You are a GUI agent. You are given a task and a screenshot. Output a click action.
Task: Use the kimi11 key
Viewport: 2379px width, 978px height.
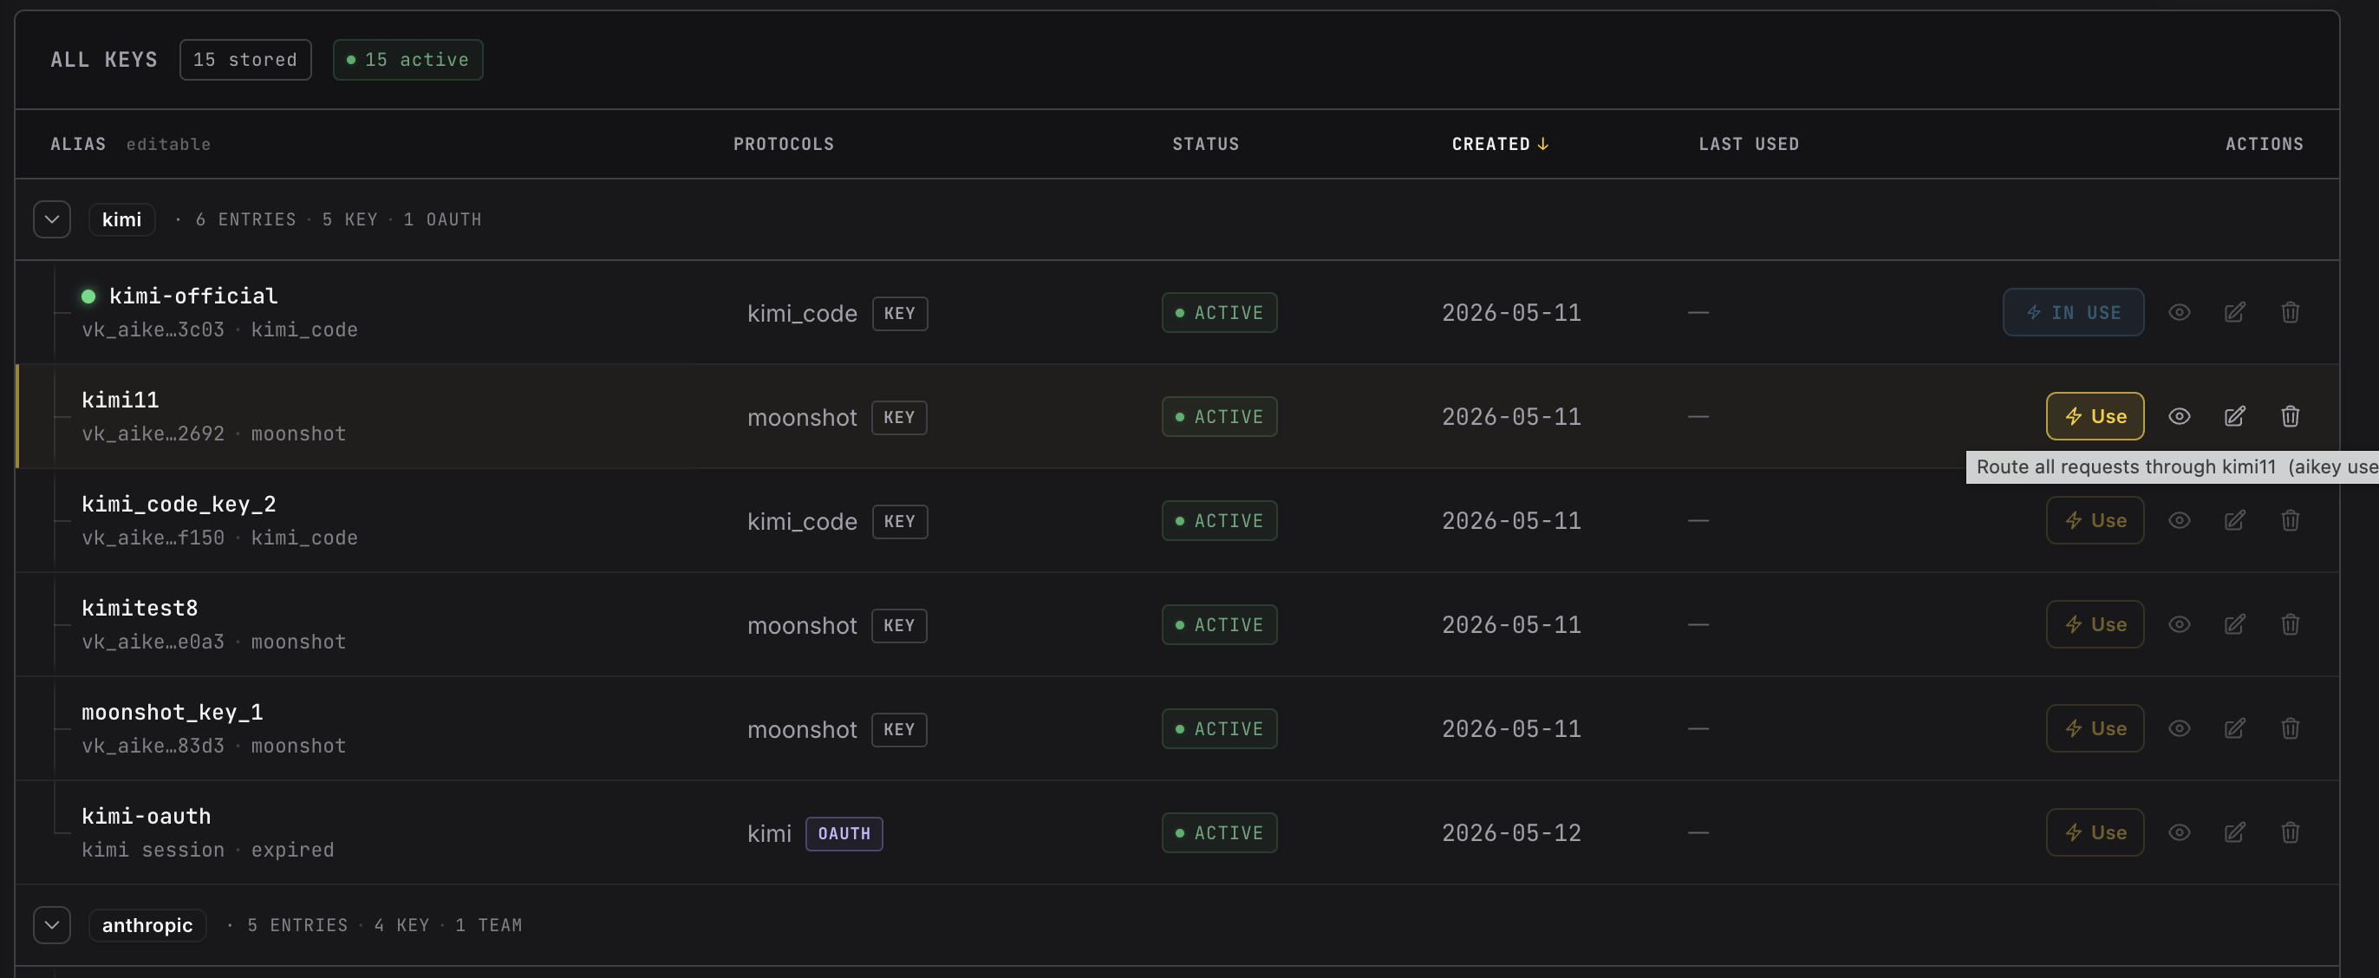click(2095, 416)
